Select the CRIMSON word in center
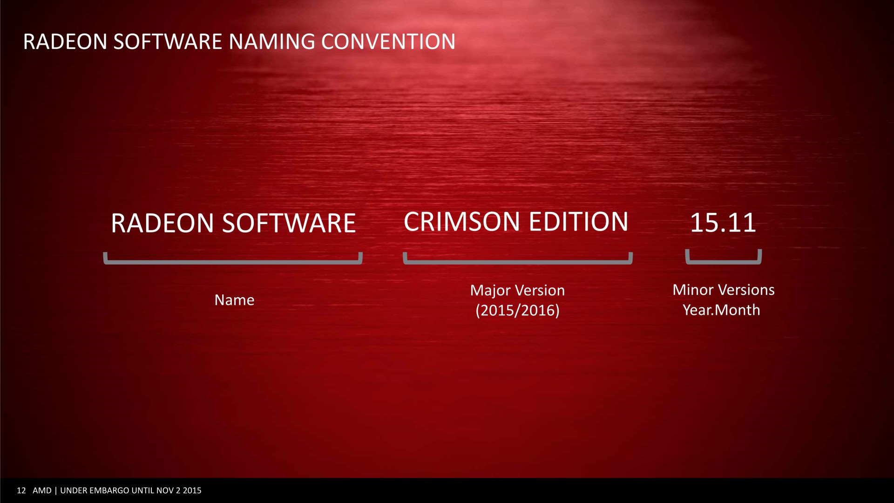 click(461, 222)
